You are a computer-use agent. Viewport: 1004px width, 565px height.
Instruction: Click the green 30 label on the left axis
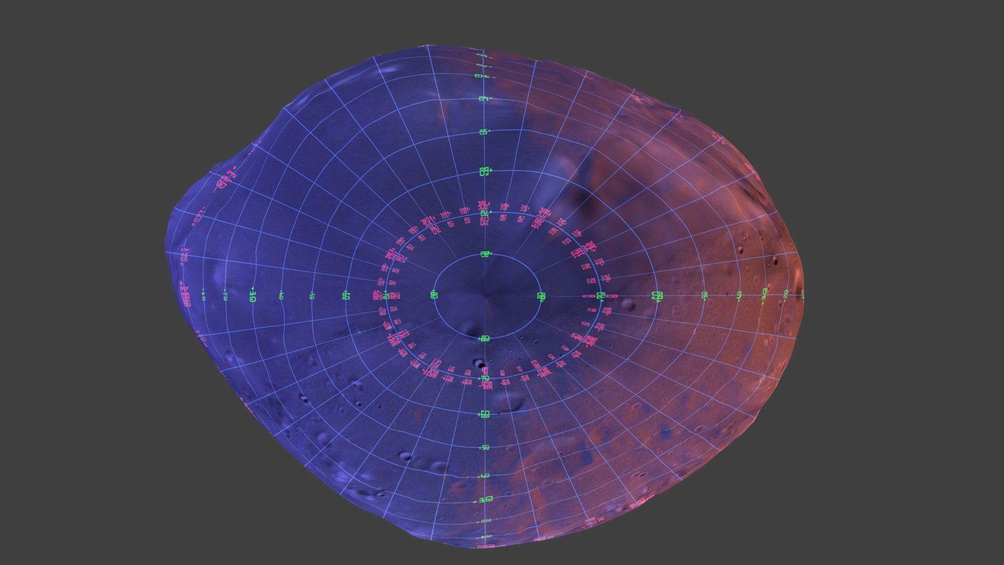254,295
